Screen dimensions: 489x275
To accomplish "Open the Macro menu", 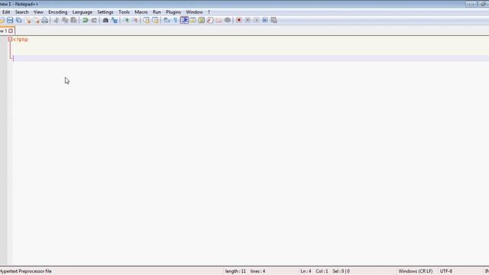I will click(x=141, y=12).
